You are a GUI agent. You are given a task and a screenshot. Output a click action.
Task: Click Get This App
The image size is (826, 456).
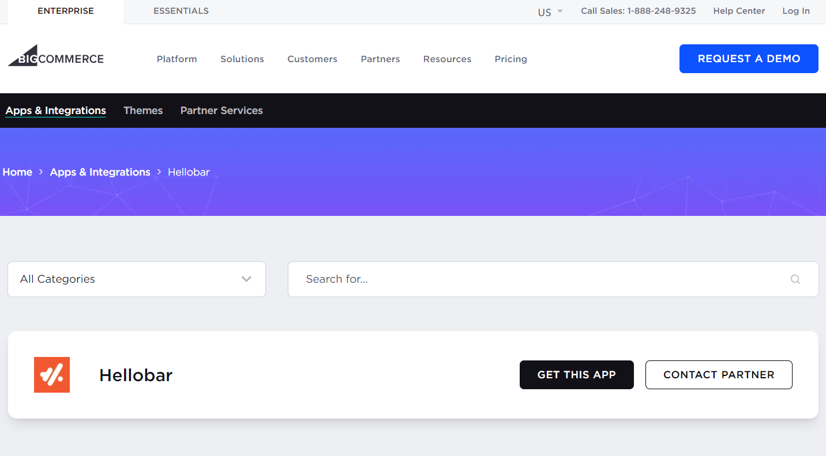coord(576,374)
